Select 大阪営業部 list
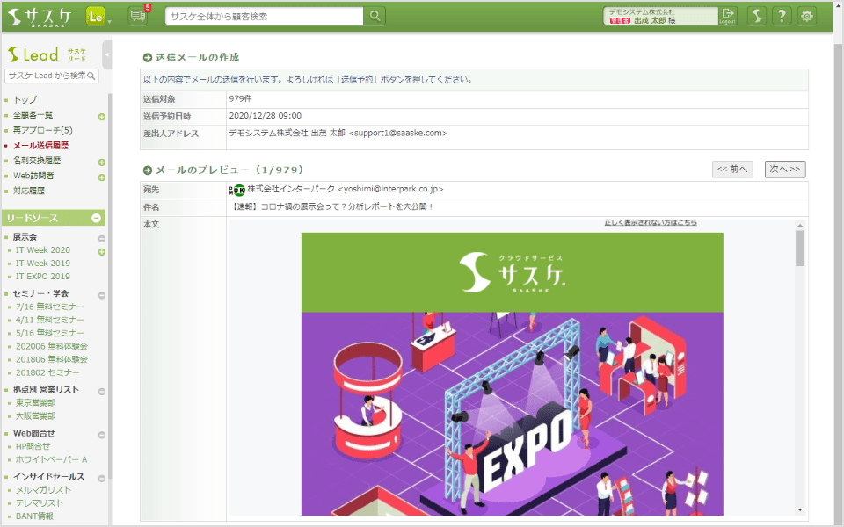This screenshot has height=527, width=844. 35,415
